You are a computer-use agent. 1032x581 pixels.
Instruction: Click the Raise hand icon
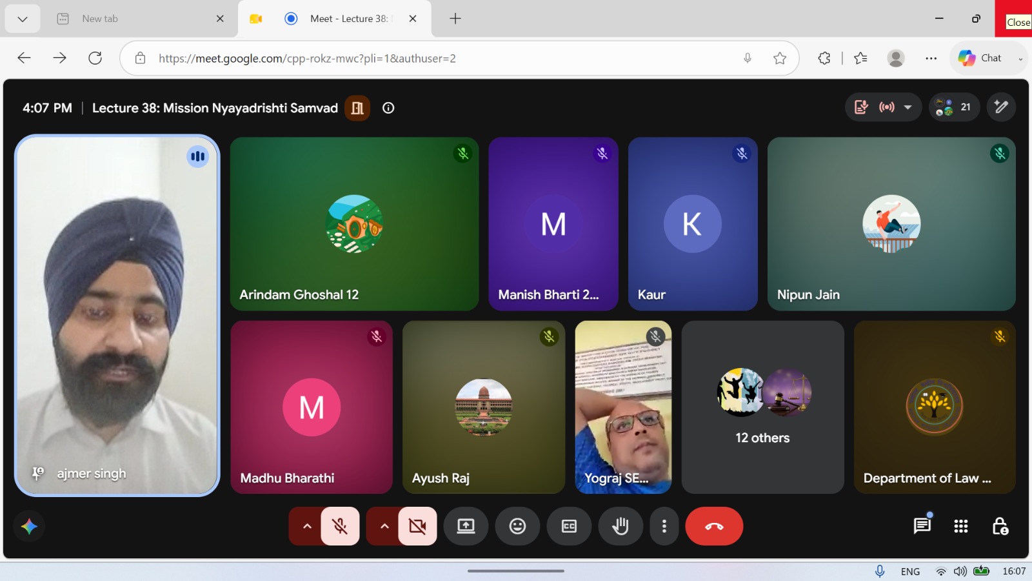[x=620, y=526]
